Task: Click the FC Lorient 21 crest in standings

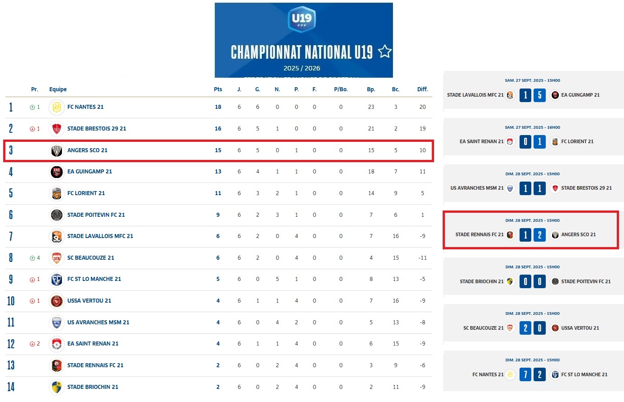Action: pyautogui.click(x=57, y=193)
